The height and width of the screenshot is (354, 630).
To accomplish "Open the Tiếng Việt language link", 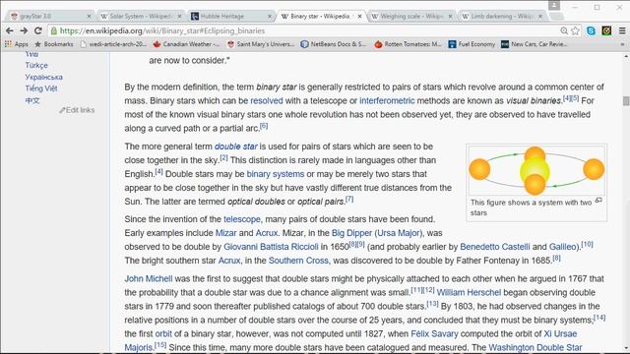I will pos(41,88).
